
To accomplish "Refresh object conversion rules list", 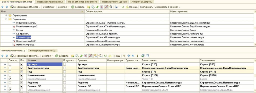I will pos(123,7).
